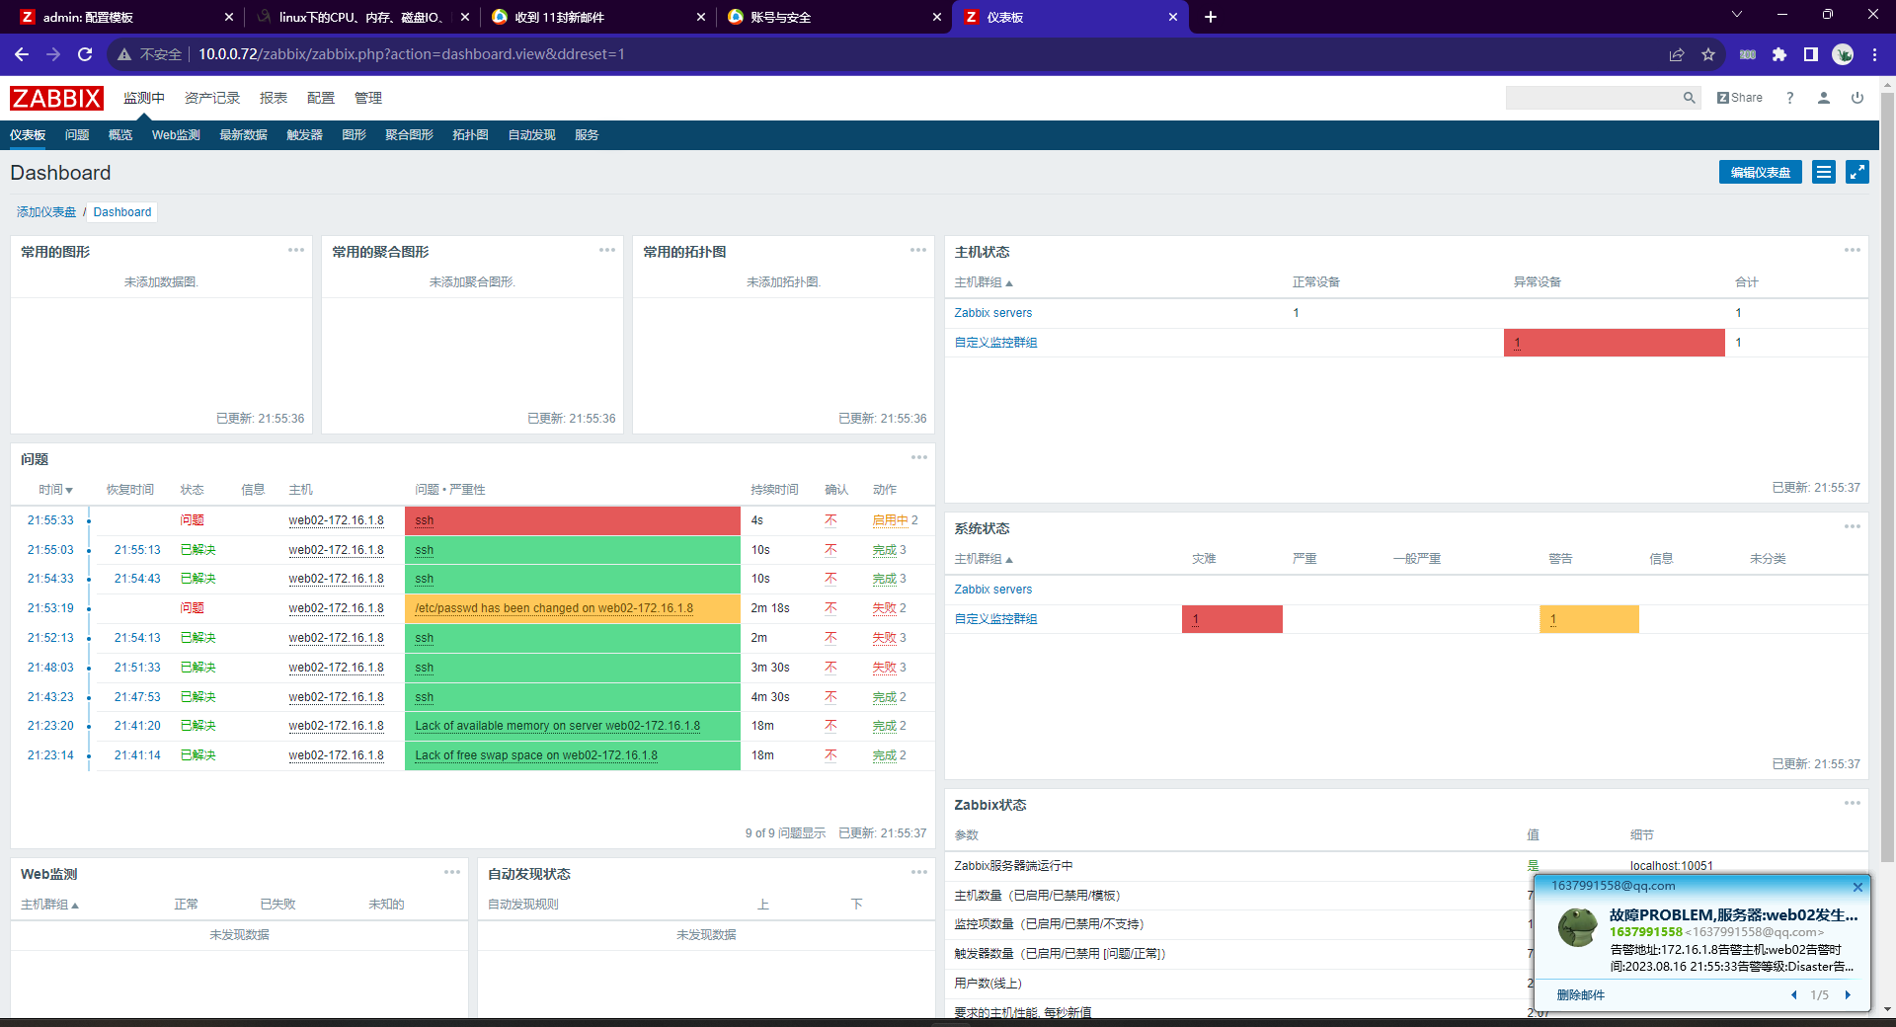Open the 添加仪表盘 breadcrumb link

46,212
